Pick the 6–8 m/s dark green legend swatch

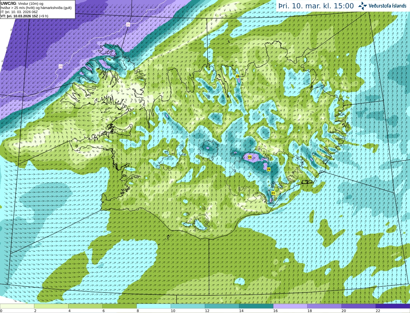pos(119,306)
